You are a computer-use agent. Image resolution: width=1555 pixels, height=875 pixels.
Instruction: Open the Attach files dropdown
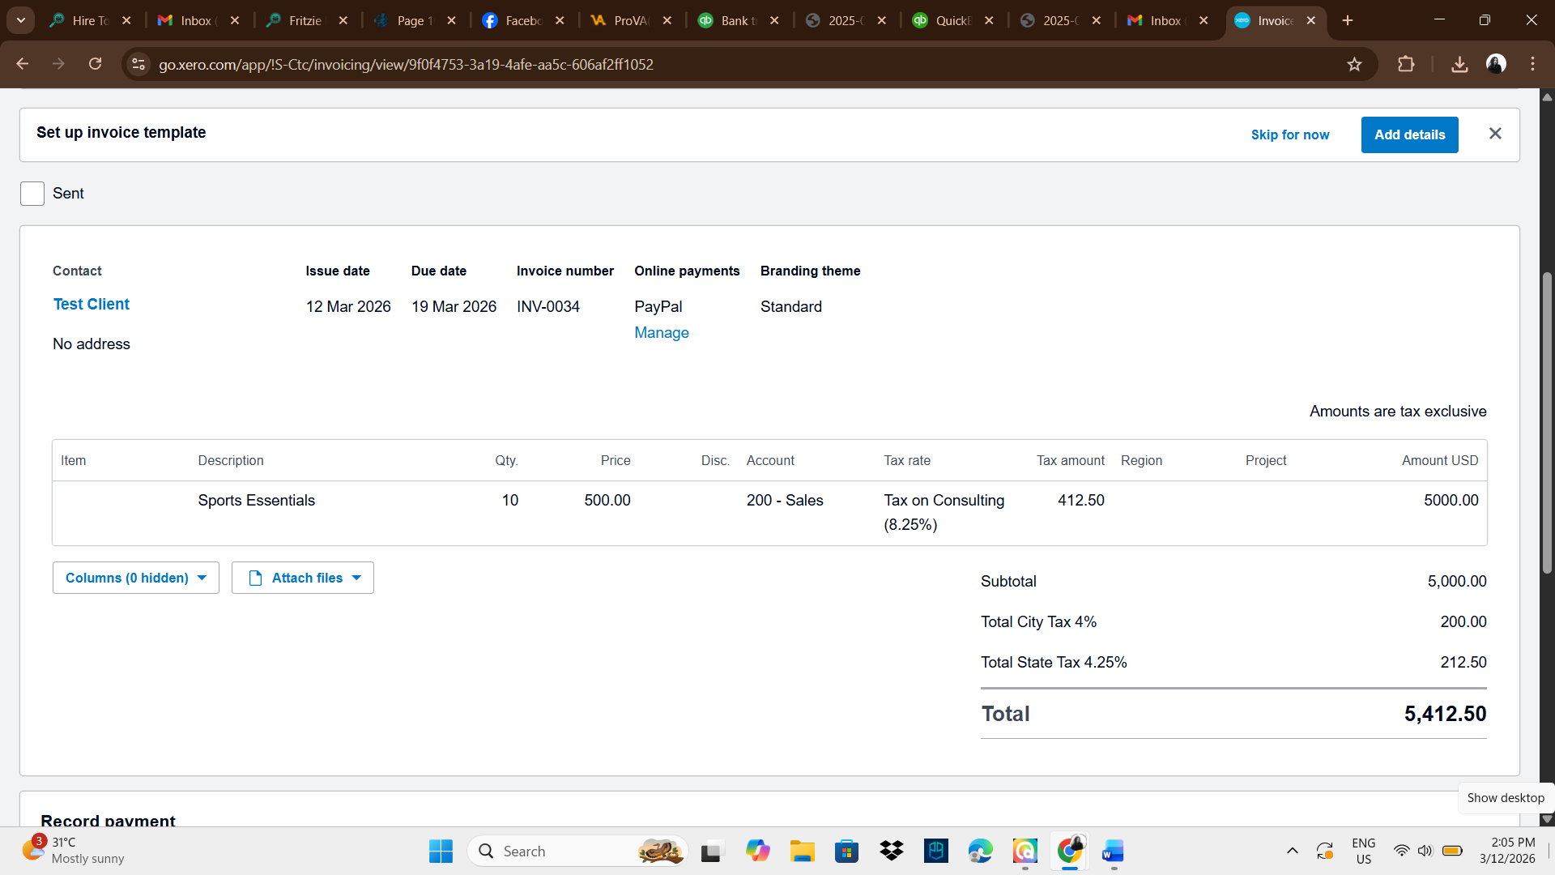pyautogui.click(x=303, y=578)
